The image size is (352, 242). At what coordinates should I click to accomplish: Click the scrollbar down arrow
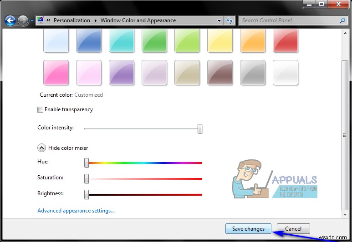pos(345,214)
